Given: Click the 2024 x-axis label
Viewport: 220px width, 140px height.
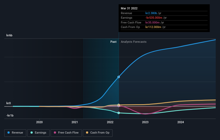Looking at the screenshot, I should pyautogui.click(x=181, y=122).
